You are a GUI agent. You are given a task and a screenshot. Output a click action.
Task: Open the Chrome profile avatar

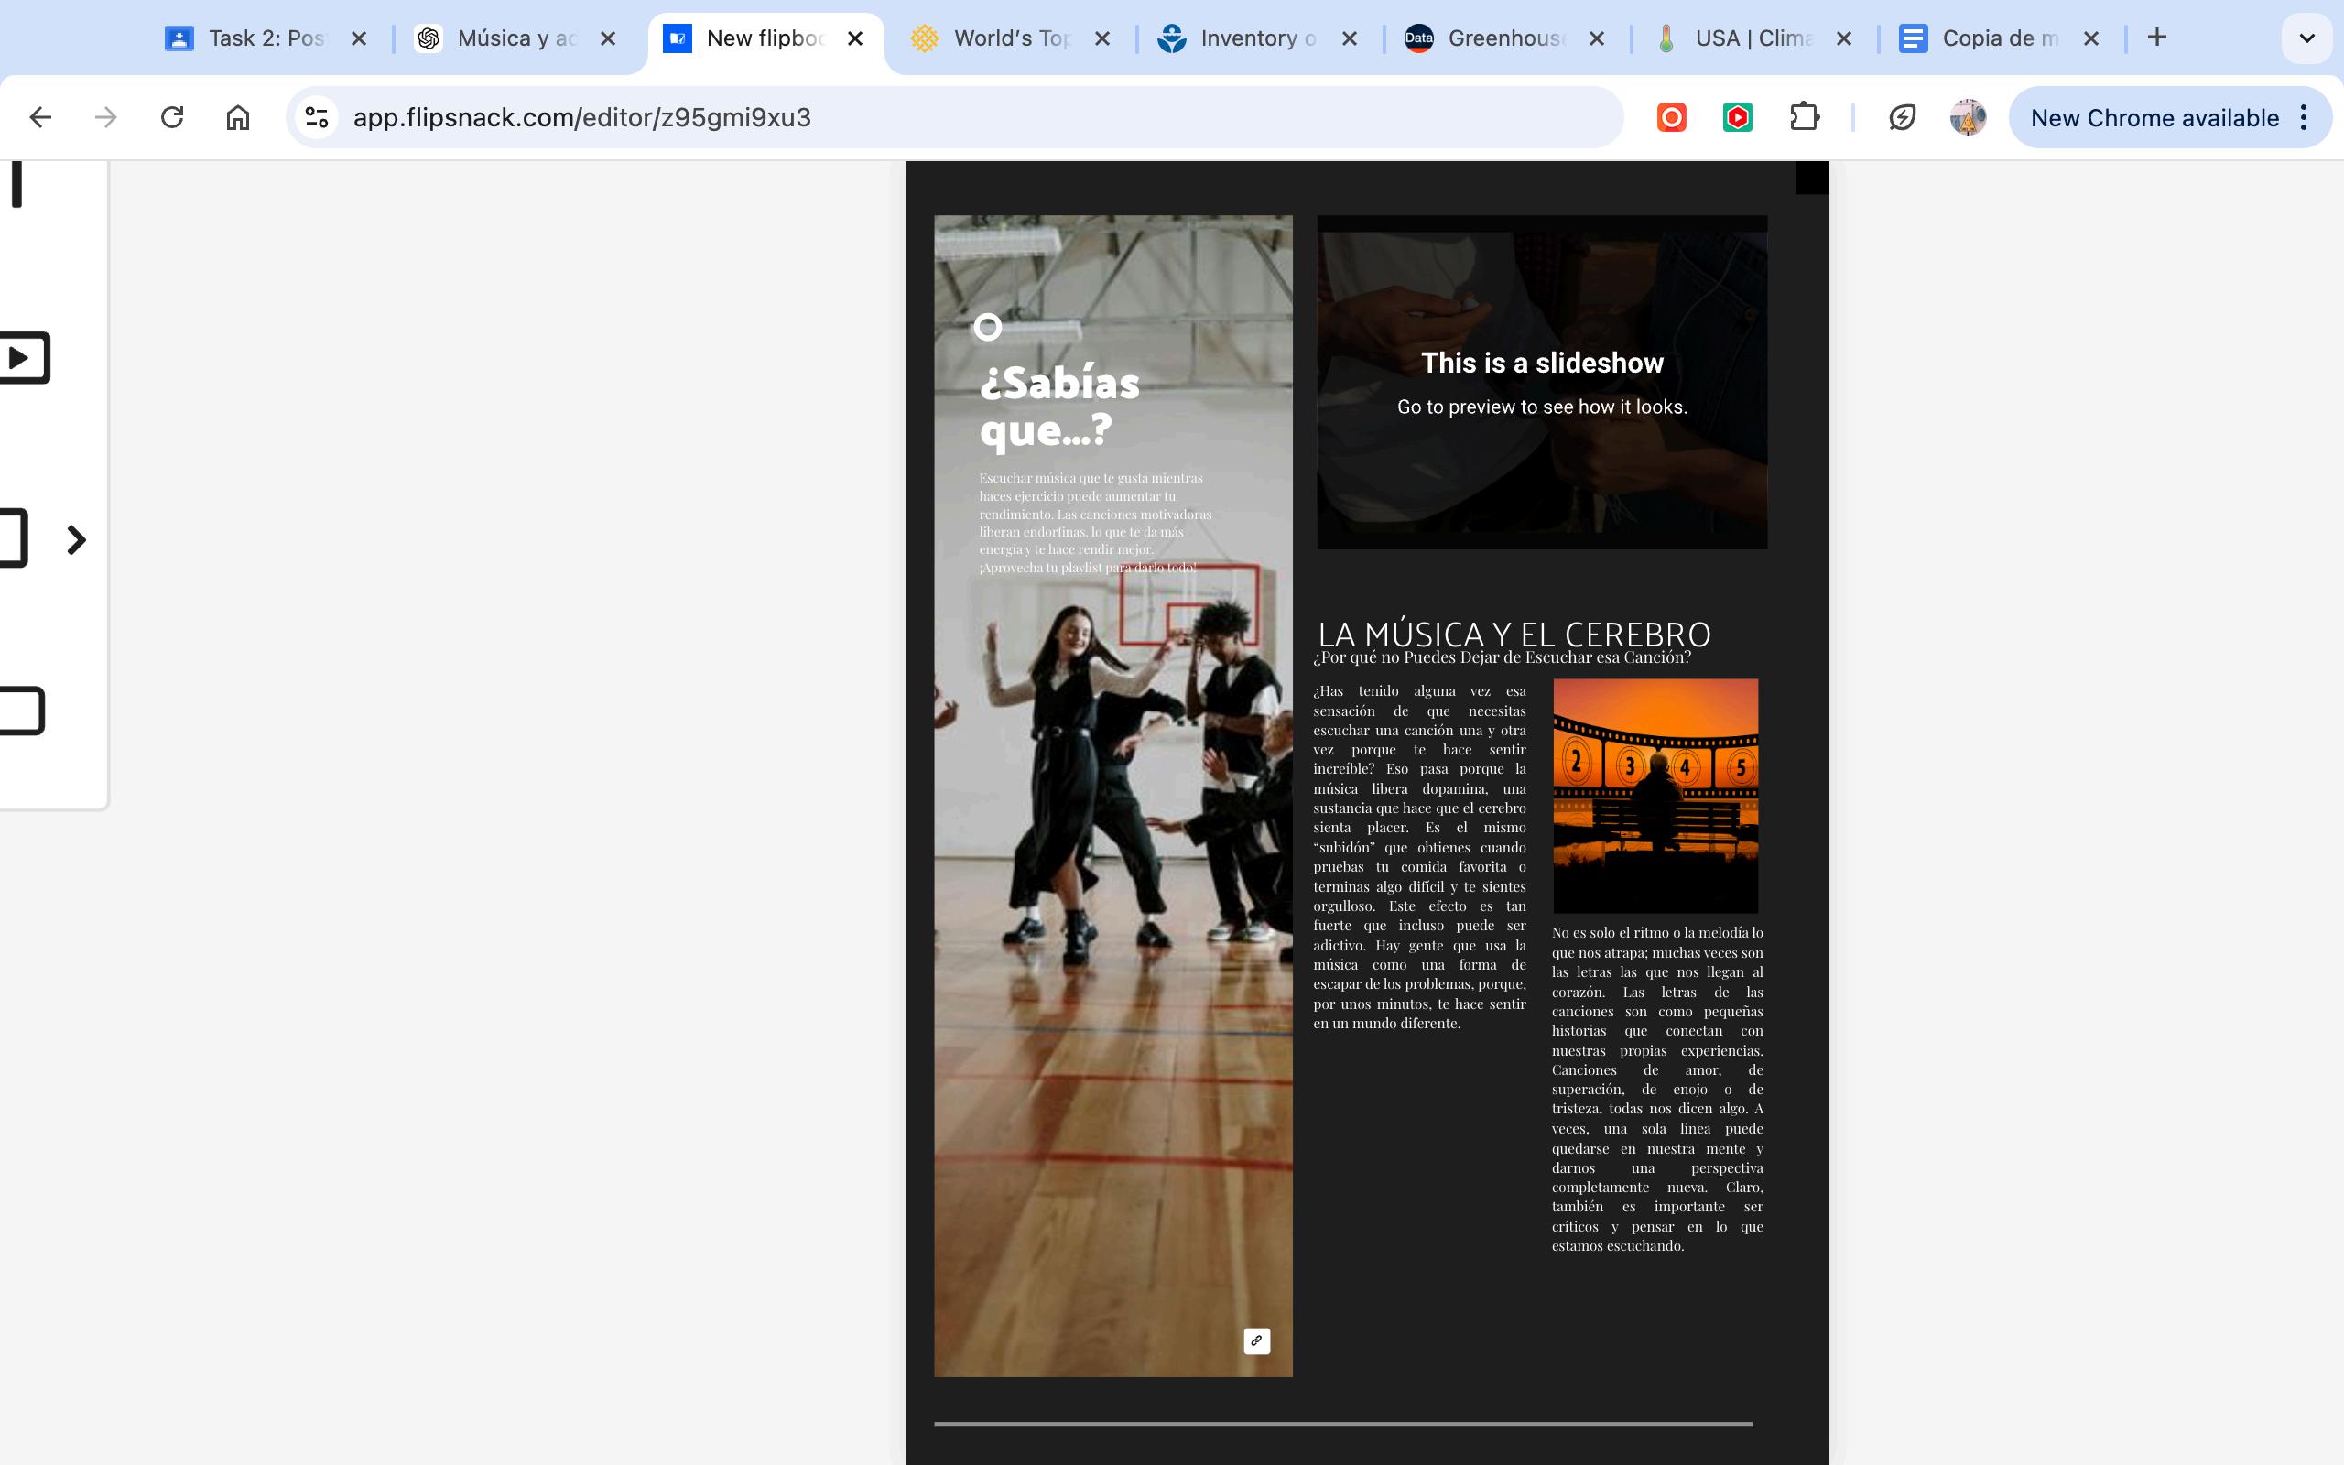[1967, 117]
